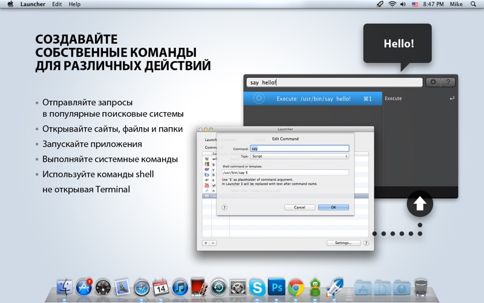The height and width of the screenshot is (303, 484).
Task: Open Photo Booth from the Dock
Action: [x=199, y=286]
